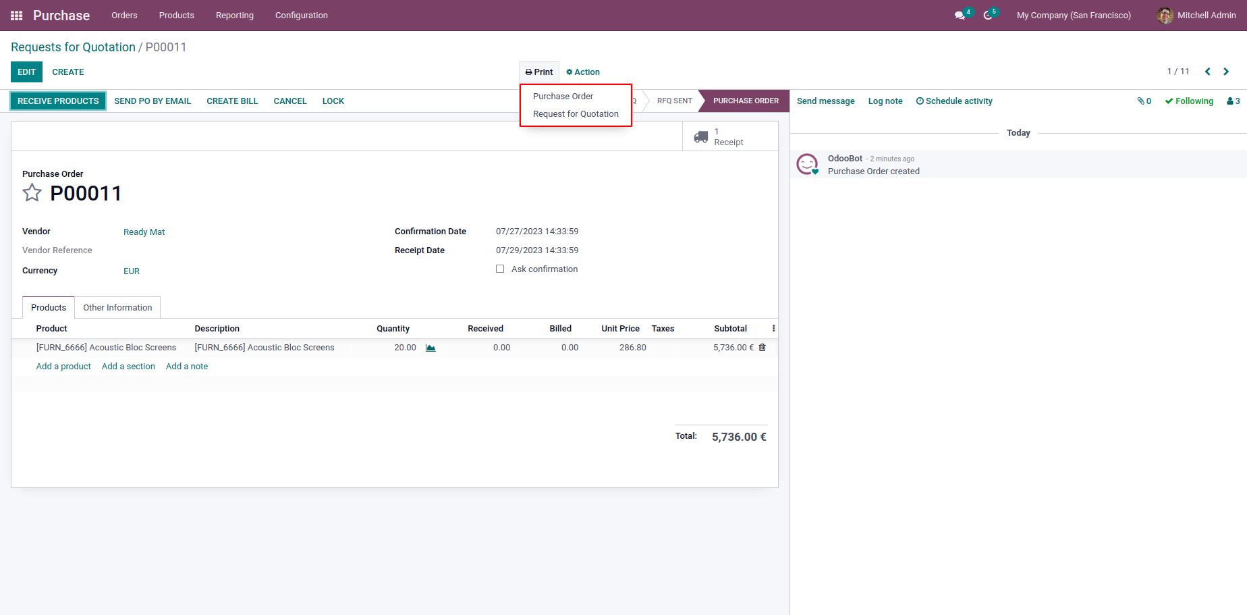The image size is (1247, 615).
Task: Sort table by Subtotal column header
Action: [x=730, y=329]
